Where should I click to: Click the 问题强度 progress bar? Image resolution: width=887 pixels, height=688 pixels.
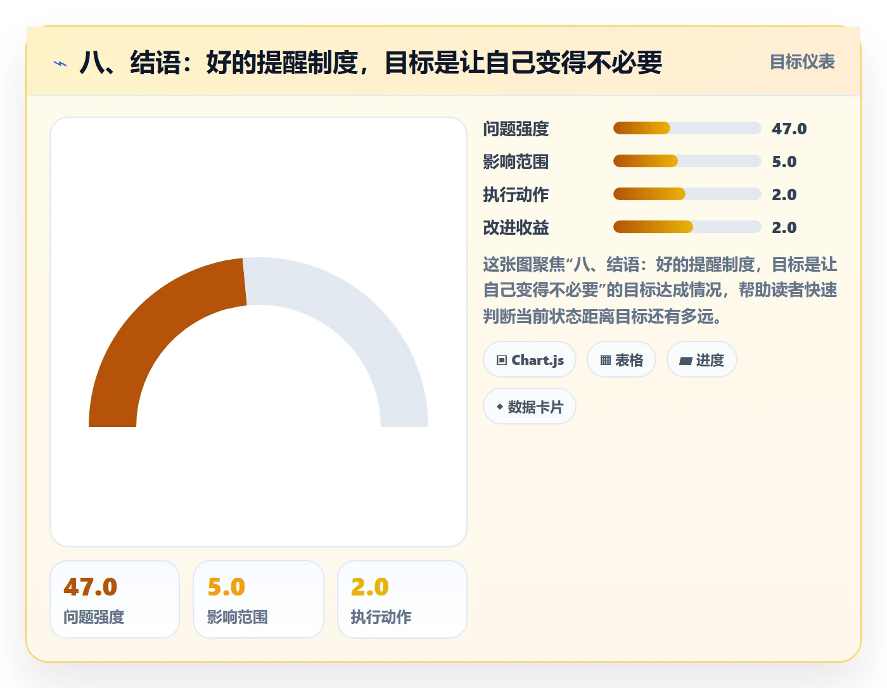point(687,128)
